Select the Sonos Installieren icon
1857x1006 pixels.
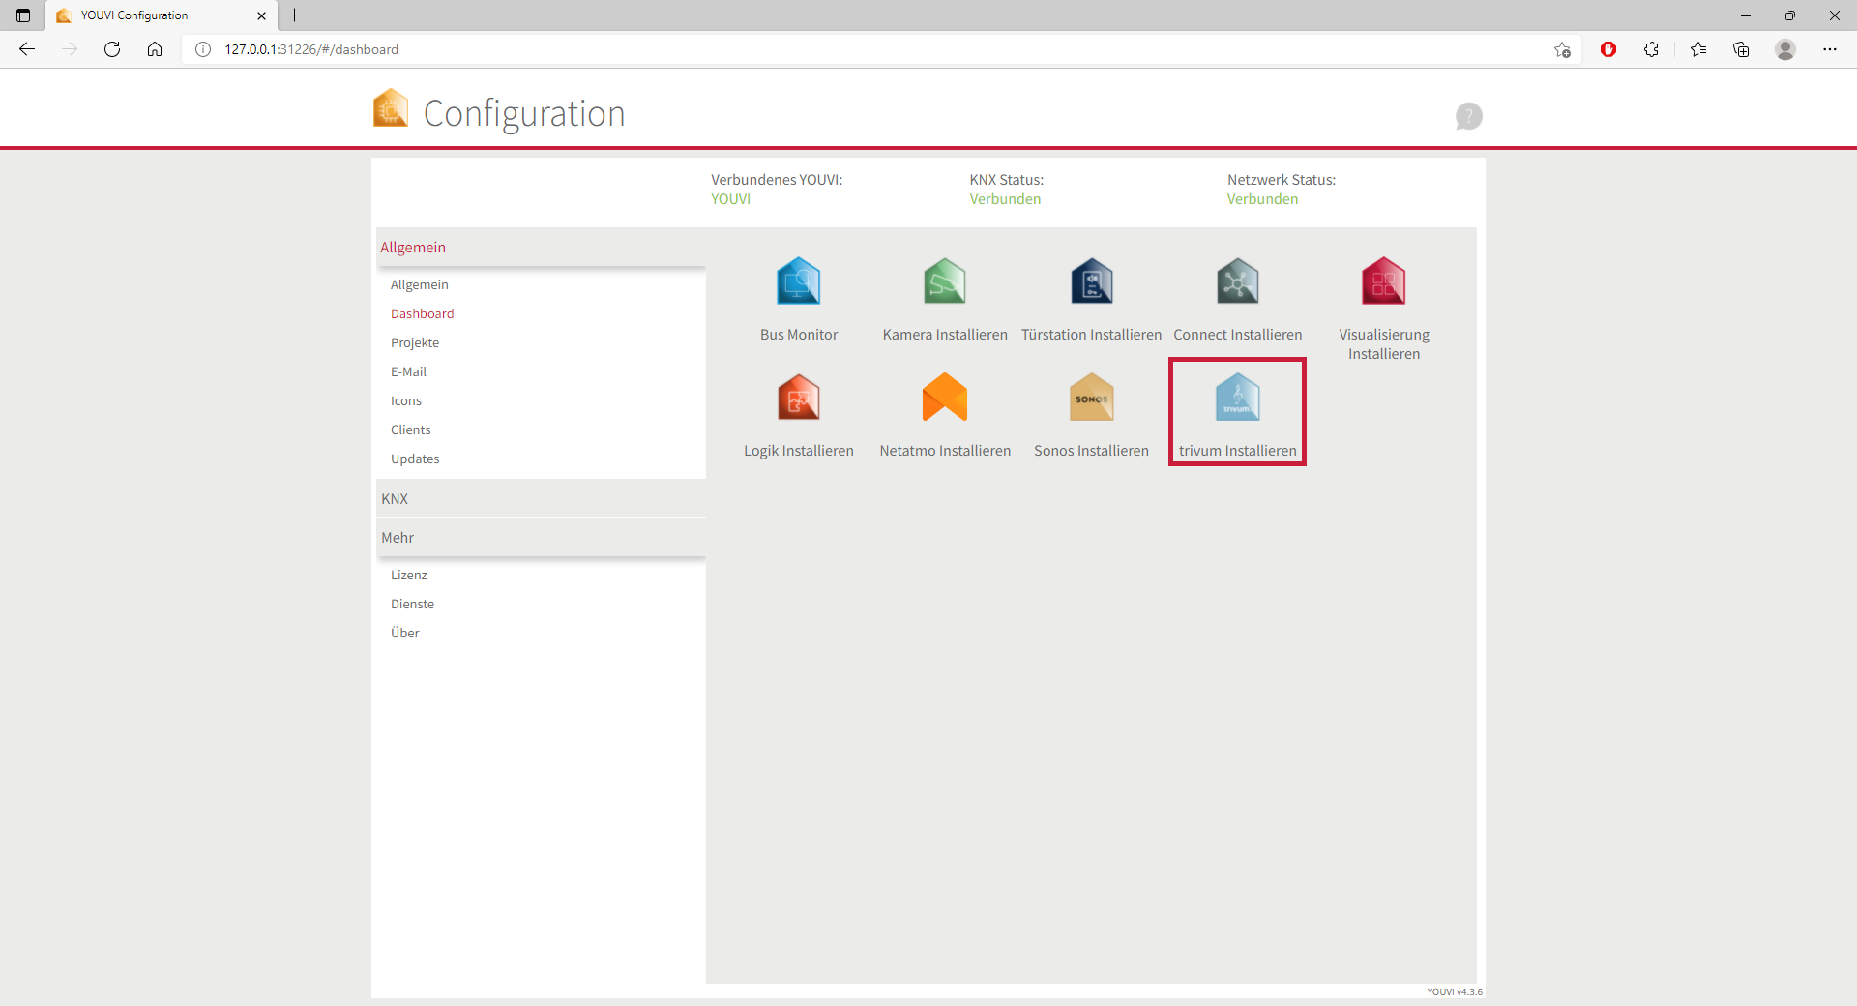click(x=1091, y=399)
